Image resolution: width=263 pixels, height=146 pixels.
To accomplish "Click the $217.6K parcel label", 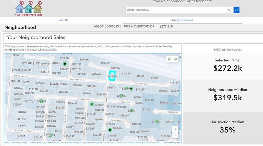I will point(22,119).
